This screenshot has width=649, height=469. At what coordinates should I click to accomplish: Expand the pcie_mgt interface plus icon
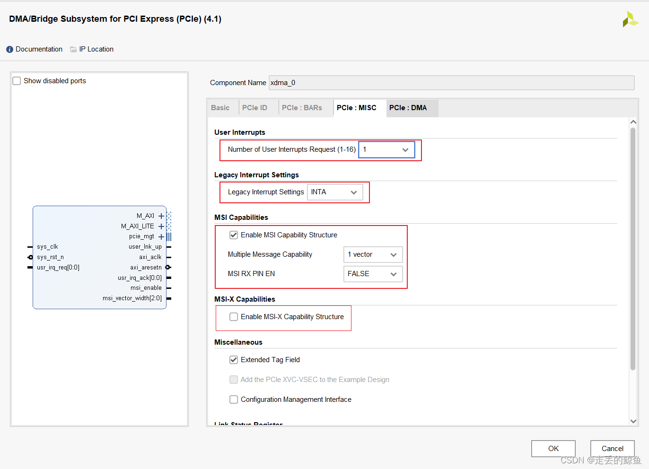(161, 237)
